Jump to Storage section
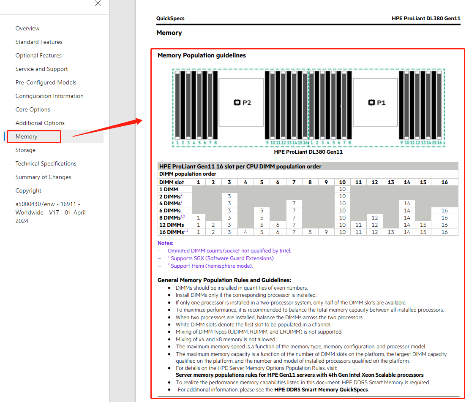This screenshot has height=402, width=469. [25, 150]
